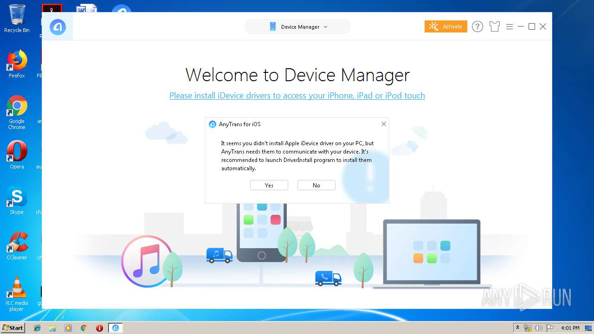Click the volume tray icon

538,328
